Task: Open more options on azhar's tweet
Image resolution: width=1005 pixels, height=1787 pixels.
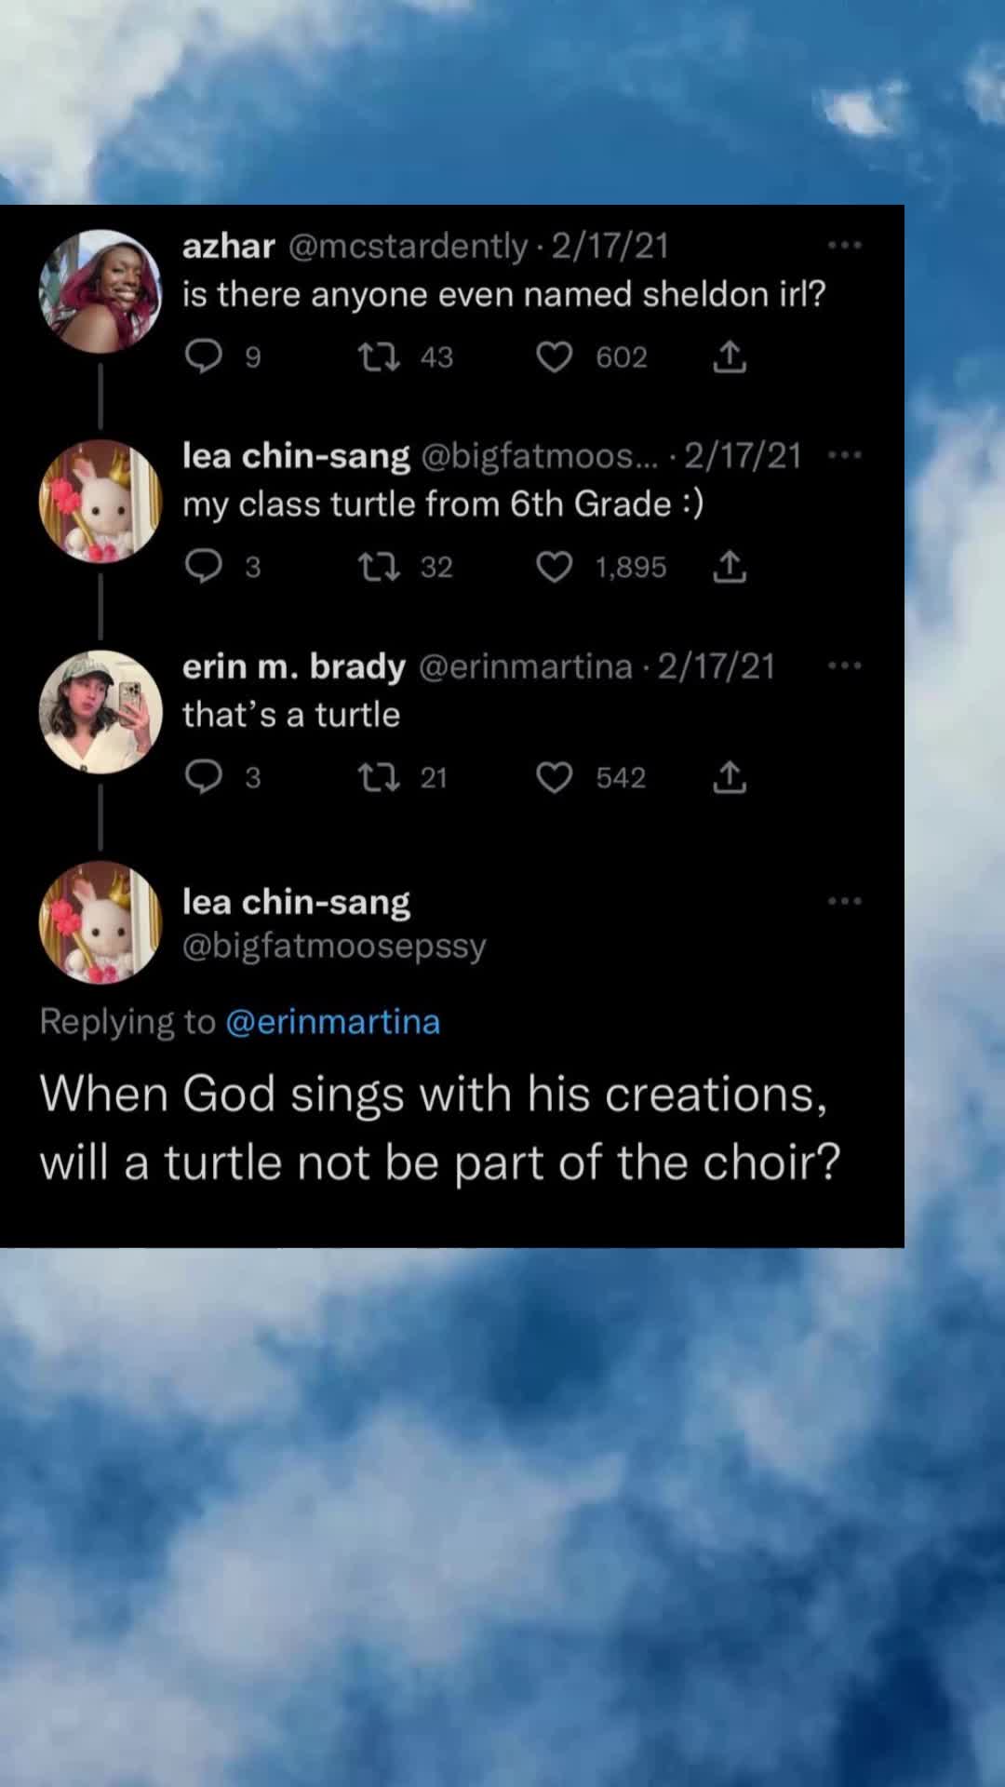Action: tap(844, 246)
